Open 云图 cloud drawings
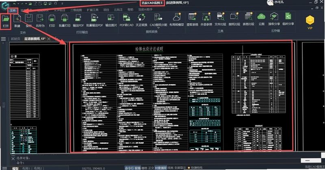Viewport: 325px width, 170px height. pos(261,20)
